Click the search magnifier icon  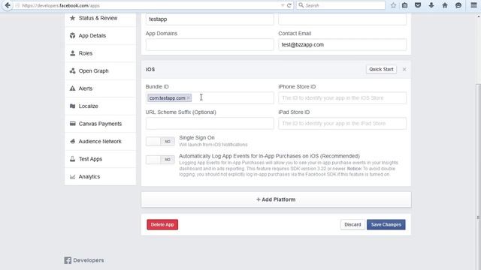pyautogui.click(x=301, y=5)
